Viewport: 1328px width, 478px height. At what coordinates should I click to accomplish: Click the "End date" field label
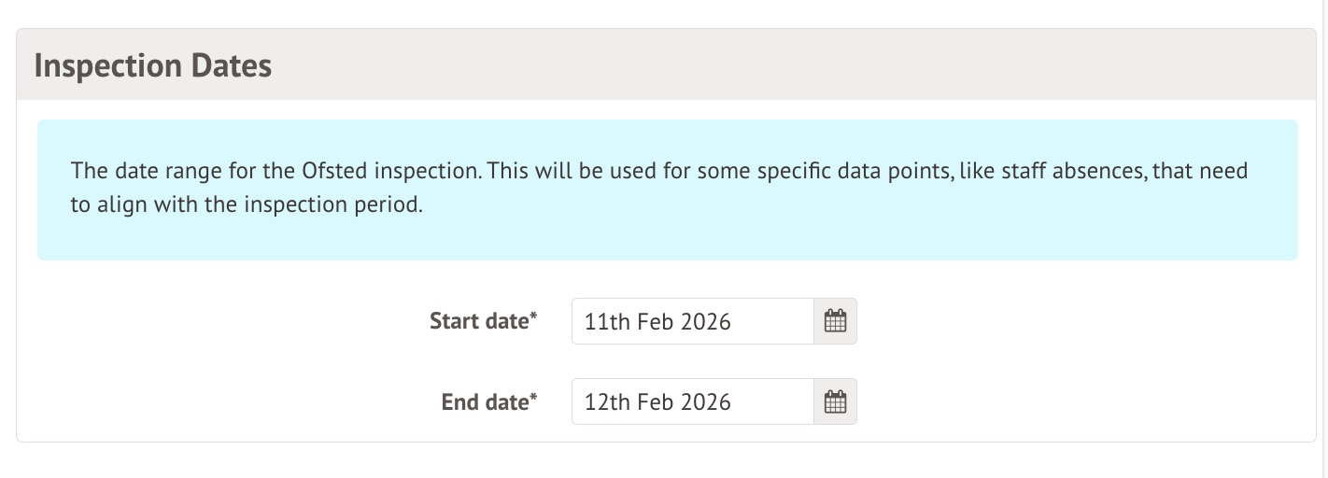485,401
